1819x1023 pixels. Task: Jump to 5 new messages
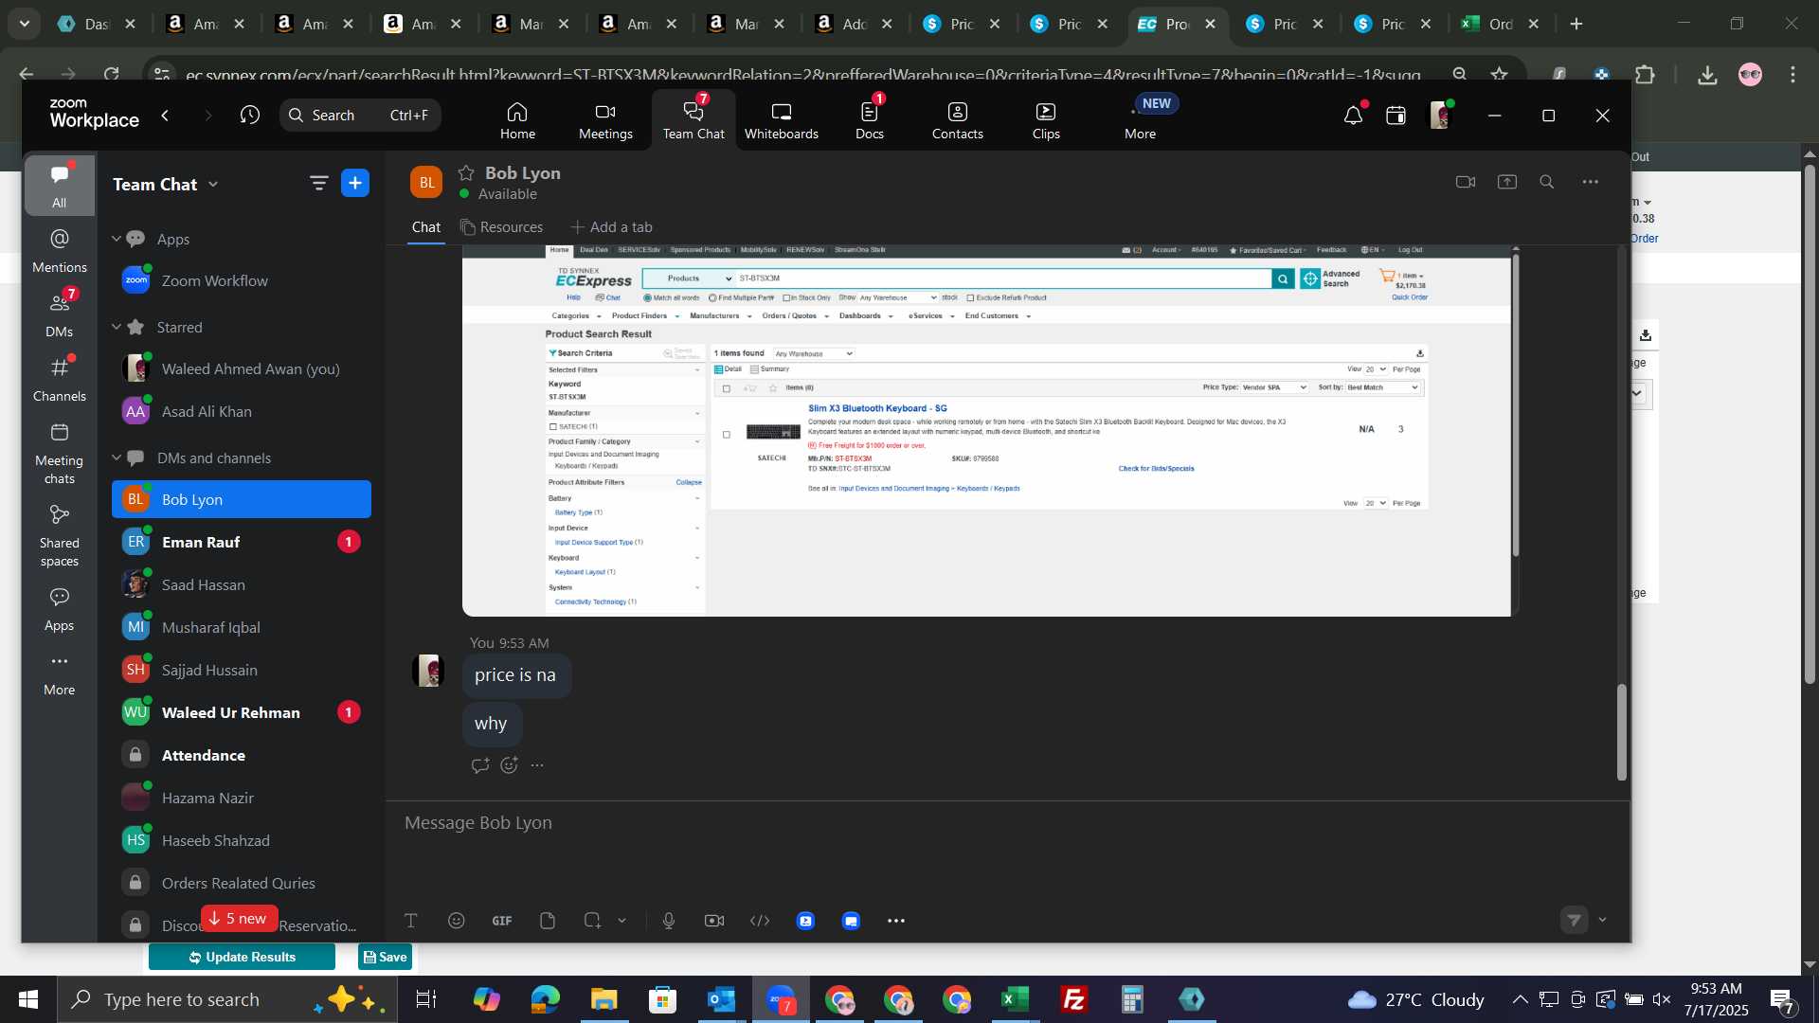click(239, 919)
